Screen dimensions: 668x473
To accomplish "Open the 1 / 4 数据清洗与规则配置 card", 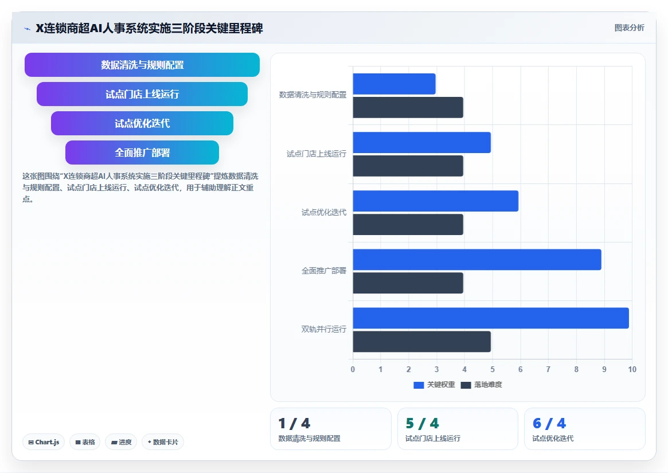I will (x=331, y=429).
